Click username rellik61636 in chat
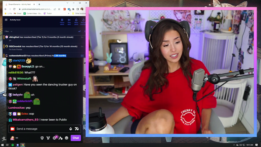Screen dimensions: 261x147 (x=15, y=73)
